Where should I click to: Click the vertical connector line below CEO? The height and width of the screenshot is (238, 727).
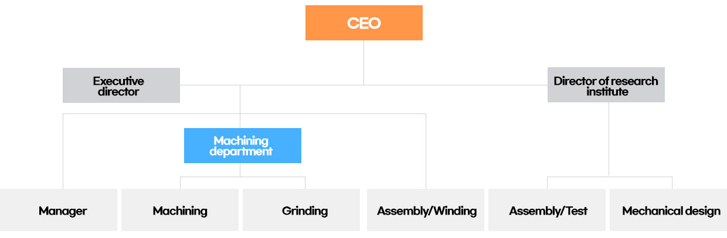coord(363,63)
